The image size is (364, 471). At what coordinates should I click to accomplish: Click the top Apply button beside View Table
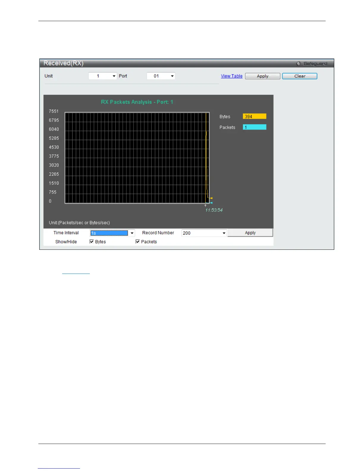tap(263, 76)
